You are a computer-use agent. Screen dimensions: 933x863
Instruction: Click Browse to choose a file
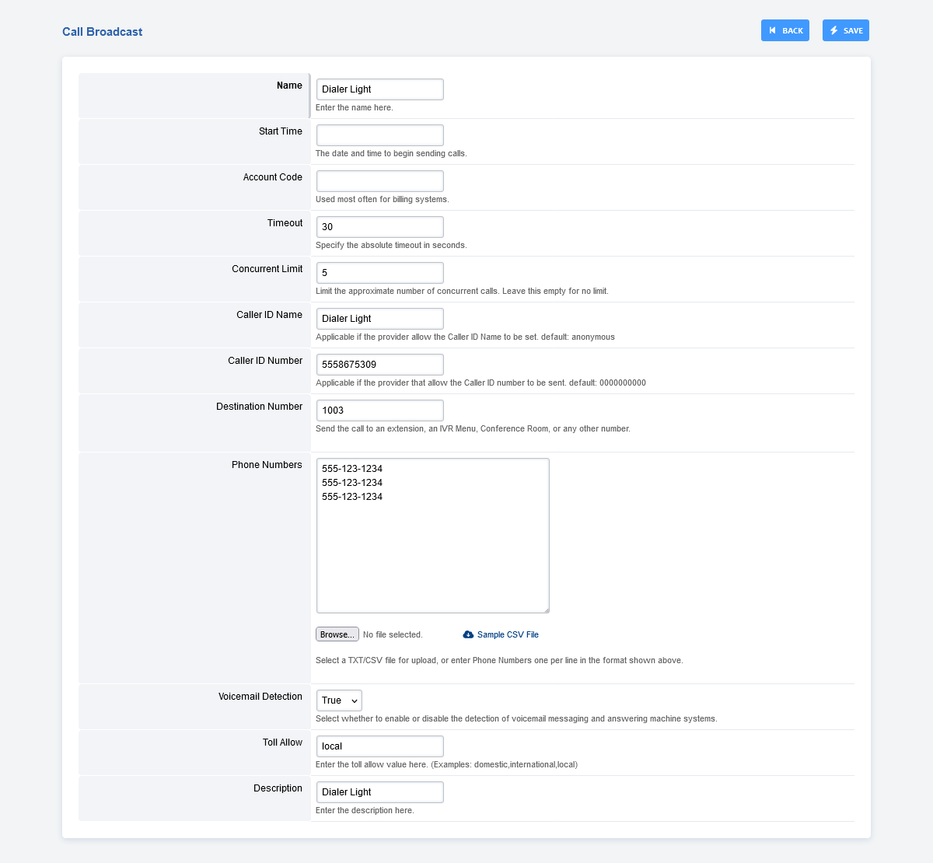(x=337, y=634)
